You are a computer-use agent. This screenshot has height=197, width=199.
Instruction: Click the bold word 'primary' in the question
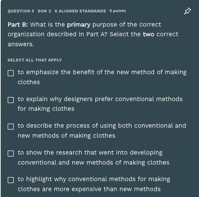79,25
